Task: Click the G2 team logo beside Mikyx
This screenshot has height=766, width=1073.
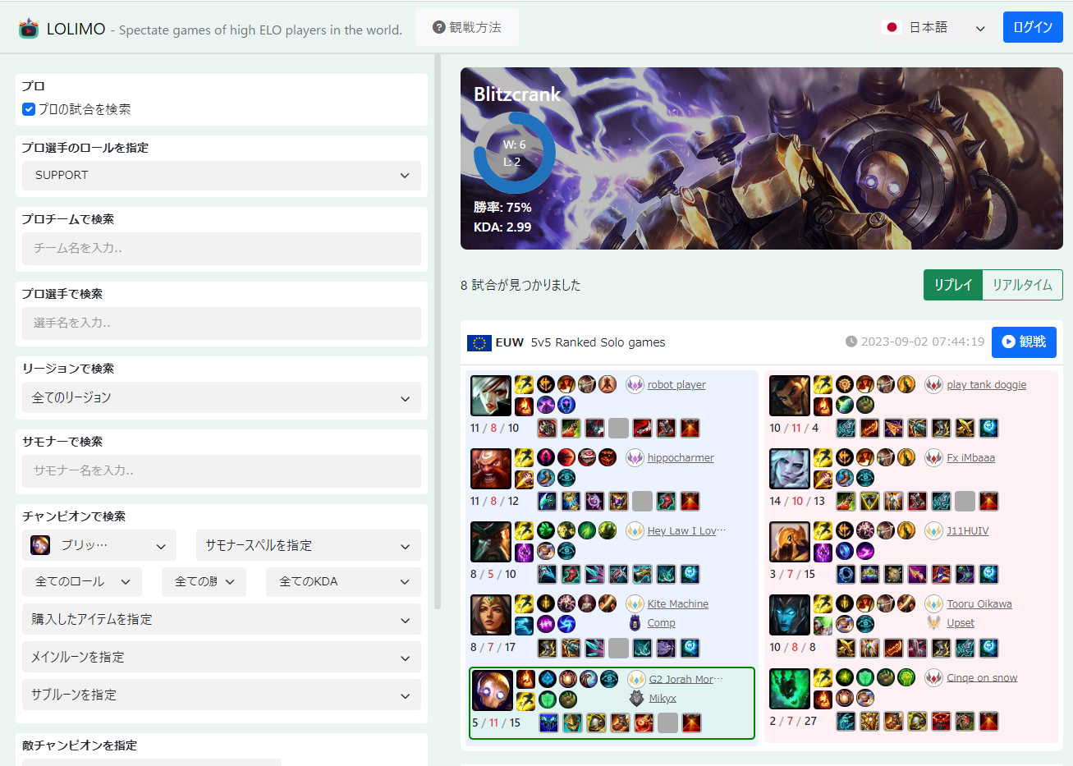Action: tap(636, 698)
